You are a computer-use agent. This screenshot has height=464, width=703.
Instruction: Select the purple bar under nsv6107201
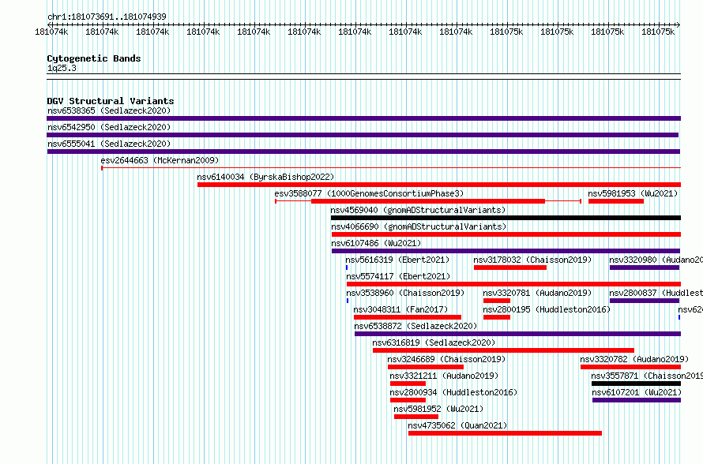(x=637, y=400)
